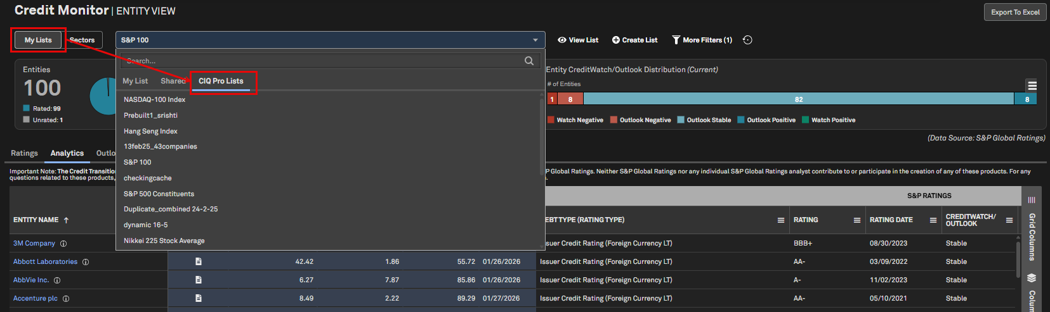Viewport: 1050px width, 312px height.
Task: Toggle the Watch Negative legend series
Action: point(575,120)
